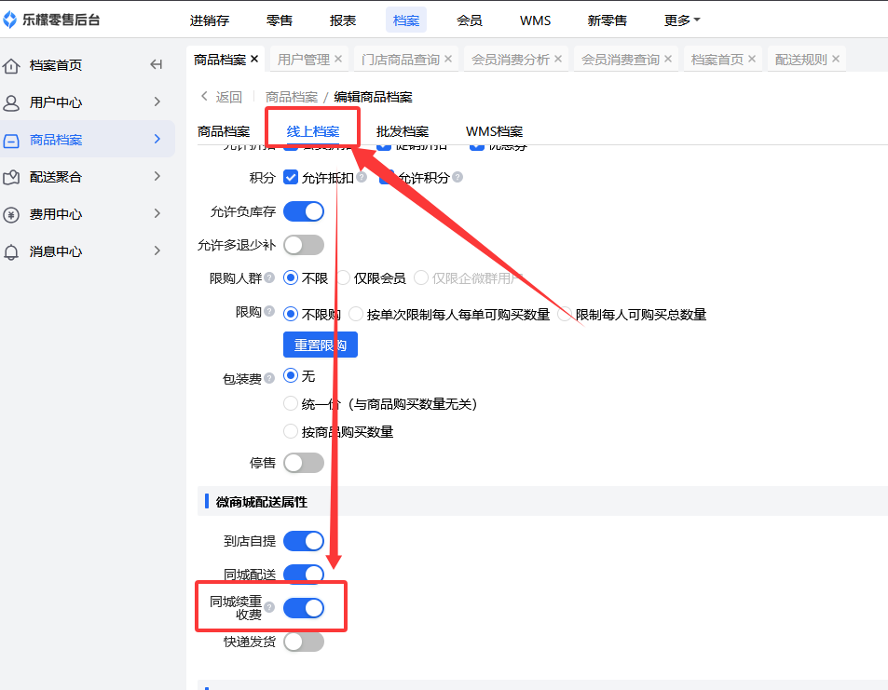Switch to the 批发档案 sub-tab
Viewport: 888px width, 690px height.
click(x=403, y=131)
